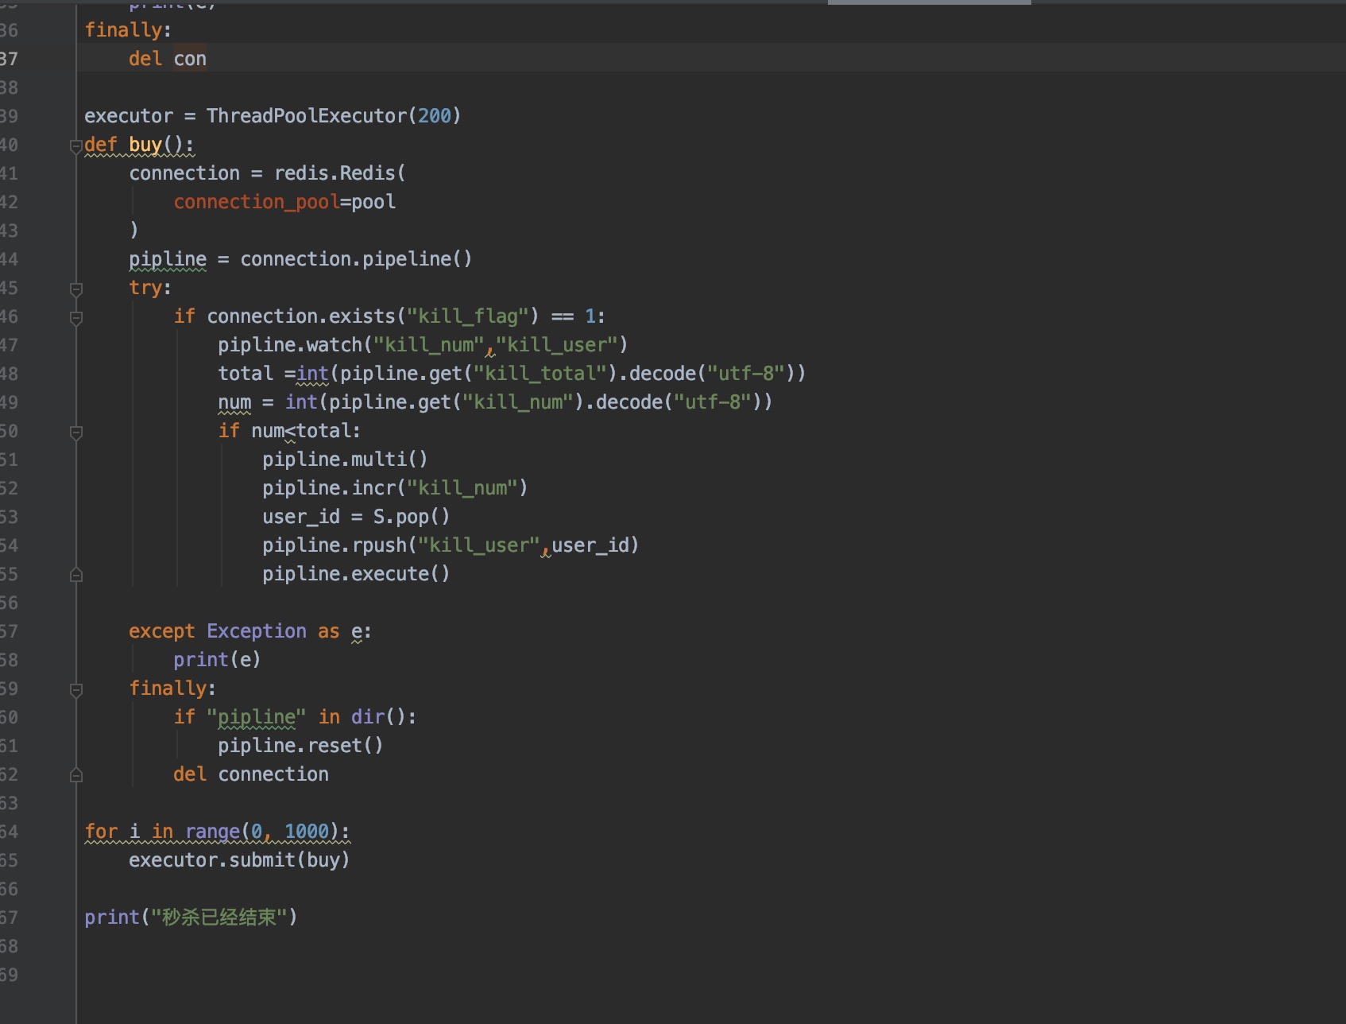This screenshot has height=1024, width=1346.
Task: Click the def buy(): definition
Action: pyautogui.click(x=139, y=145)
